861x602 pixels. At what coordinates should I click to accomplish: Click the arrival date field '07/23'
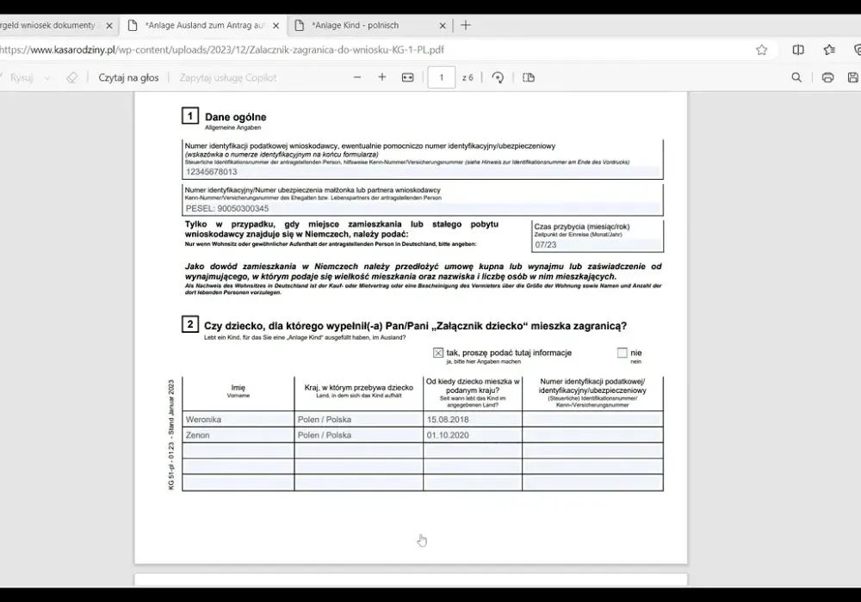[x=598, y=244]
